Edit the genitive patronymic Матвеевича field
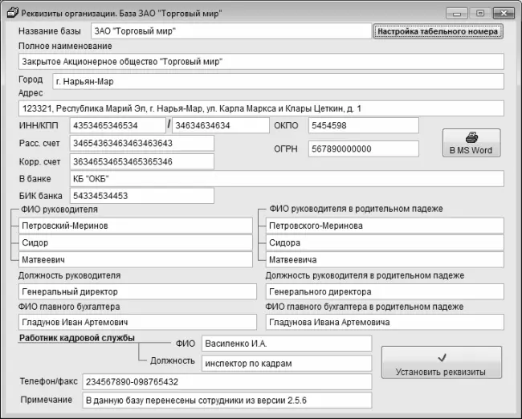 pos(385,259)
